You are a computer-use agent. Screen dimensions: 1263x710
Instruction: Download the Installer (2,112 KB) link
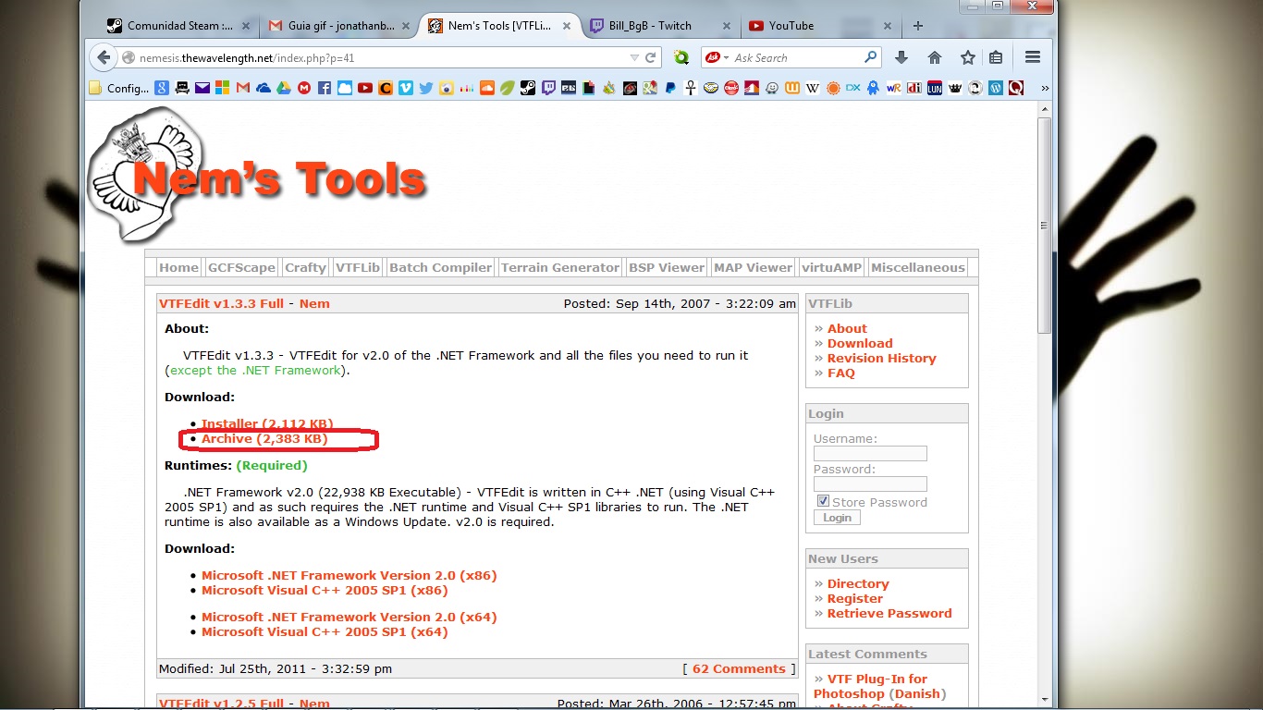pyautogui.click(x=267, y=424)
